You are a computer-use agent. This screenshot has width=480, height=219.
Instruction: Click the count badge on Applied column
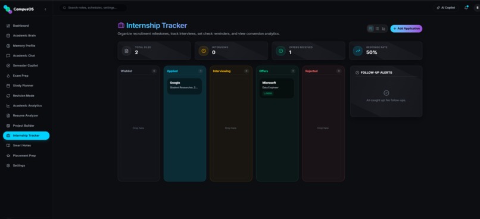click(x=201, y=71)
